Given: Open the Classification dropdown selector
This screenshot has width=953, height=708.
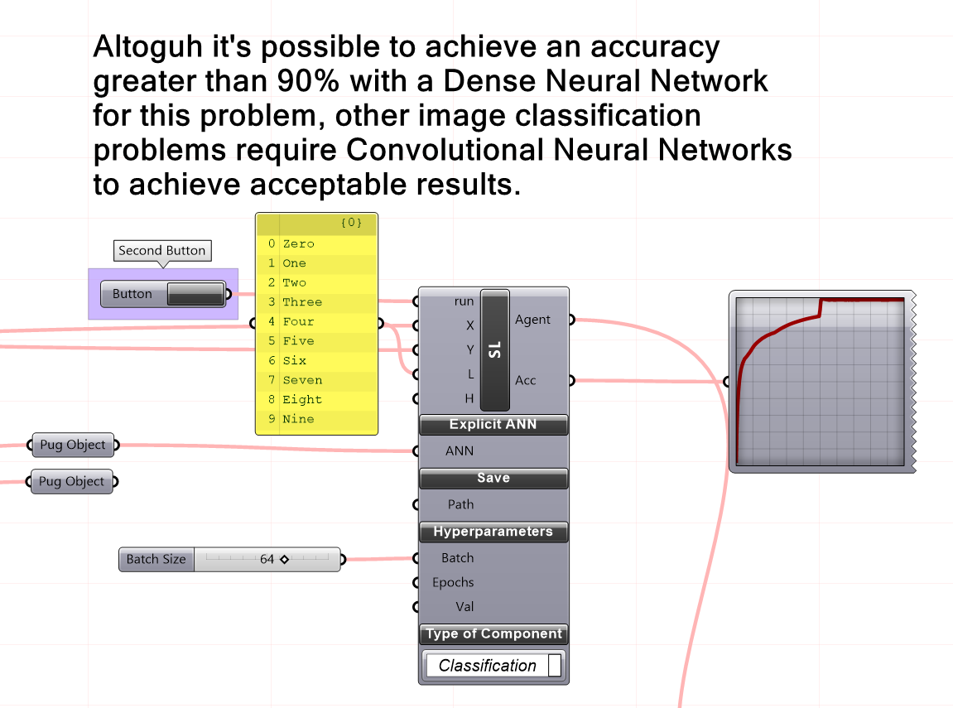Looking at the screenshot, I should click(x=493, y=666).
